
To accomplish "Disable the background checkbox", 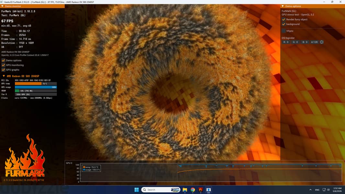I will point(284,24).
